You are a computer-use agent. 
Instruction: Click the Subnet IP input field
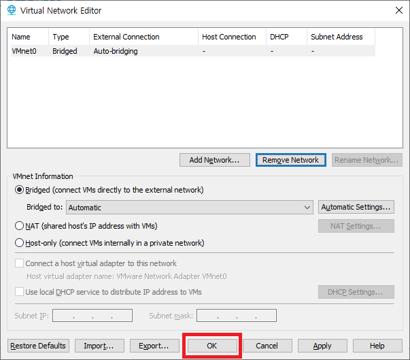(92, 316)
